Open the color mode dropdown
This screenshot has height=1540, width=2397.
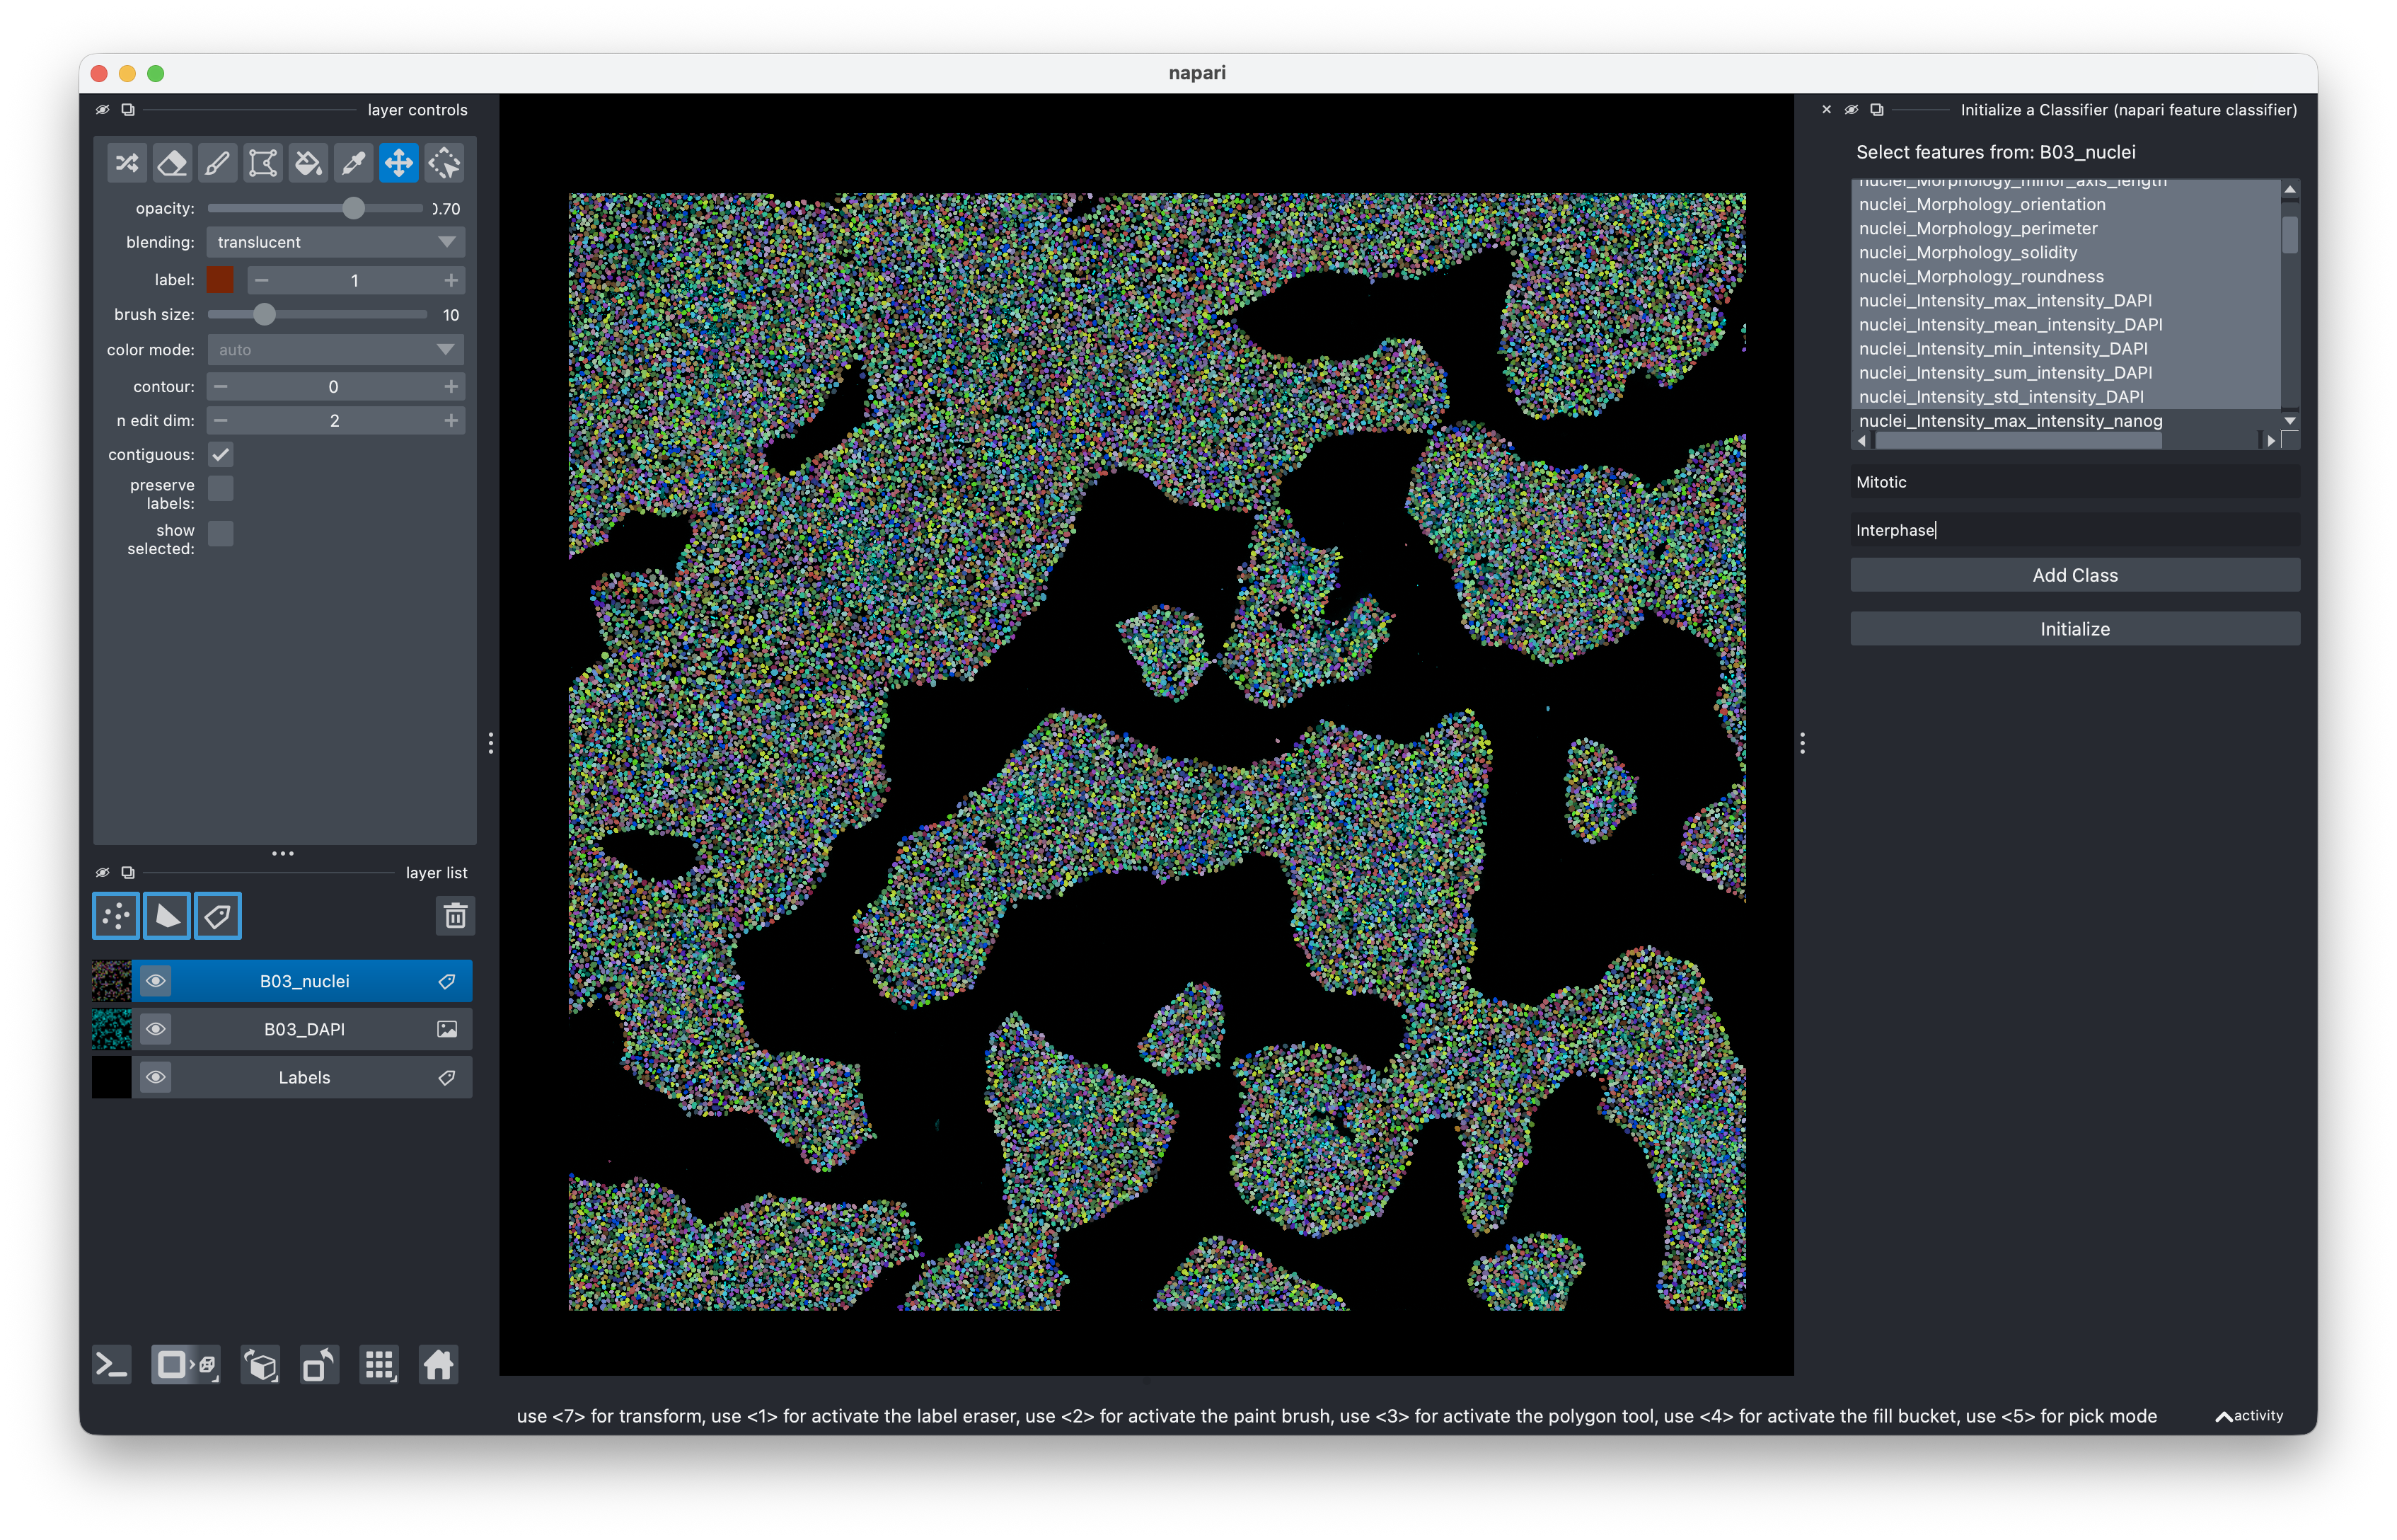[335, 349]
